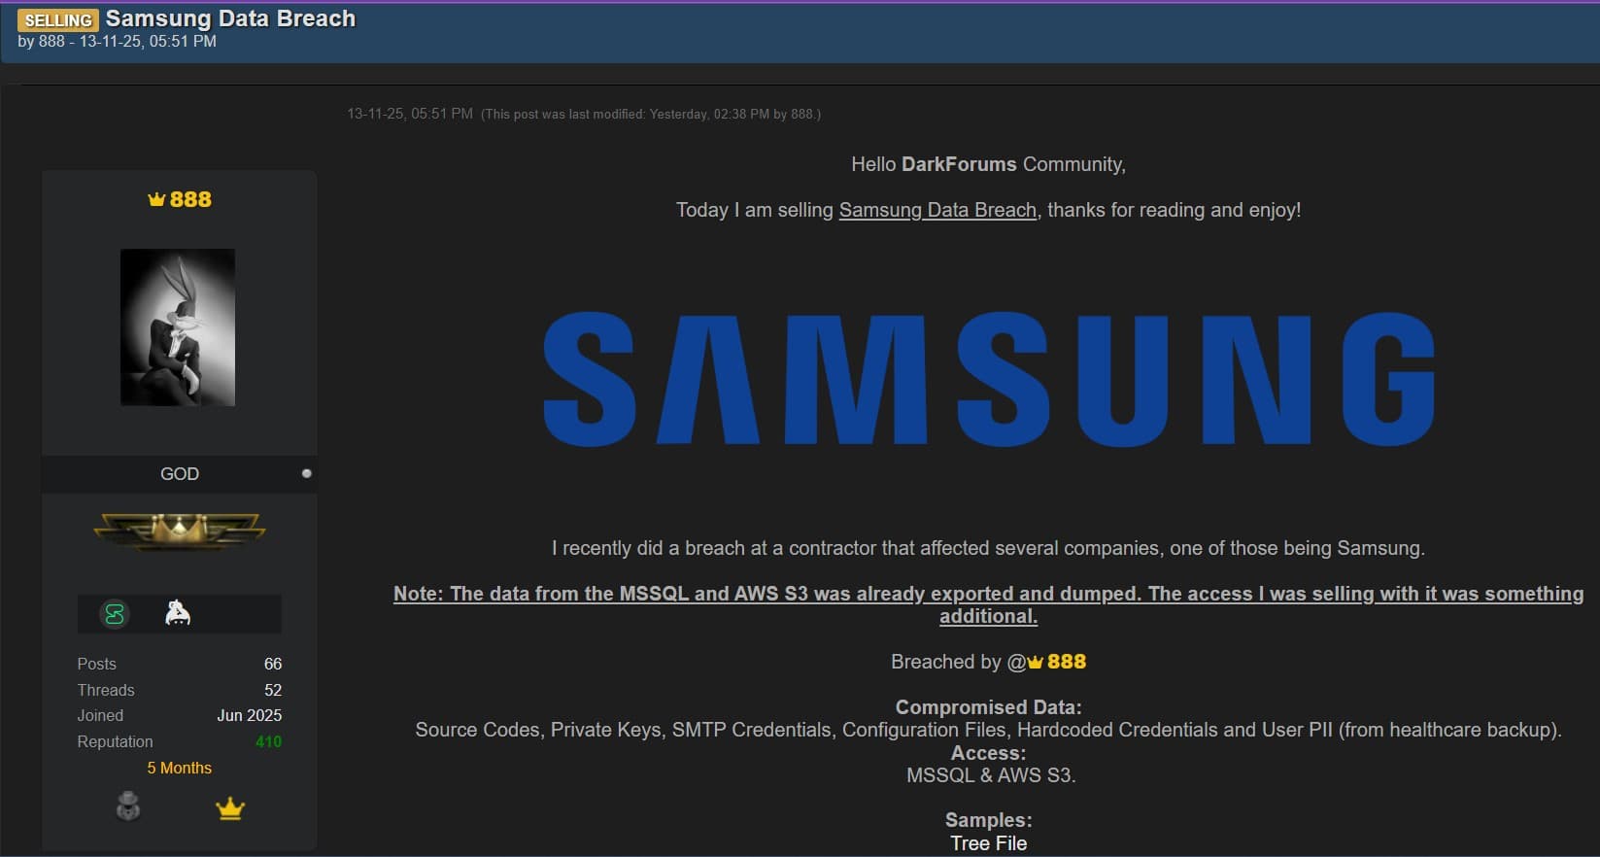The height and width of the screenshot is (857, 1600).
Task: Click the green S badge icon
Action: [115, 614]
